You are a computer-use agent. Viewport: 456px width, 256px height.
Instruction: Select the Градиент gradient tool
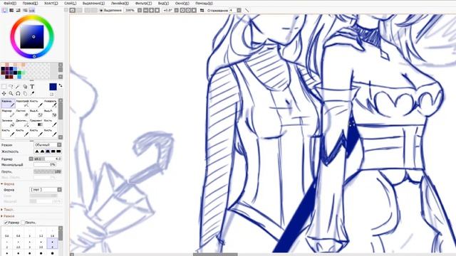[x=36, y=123]
